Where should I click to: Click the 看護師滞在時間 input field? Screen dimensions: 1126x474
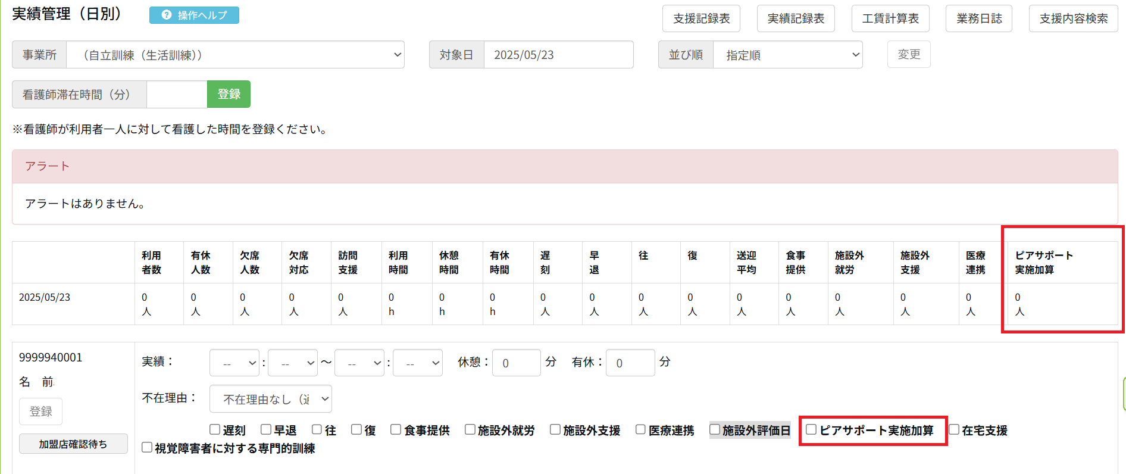pos(177,94)
